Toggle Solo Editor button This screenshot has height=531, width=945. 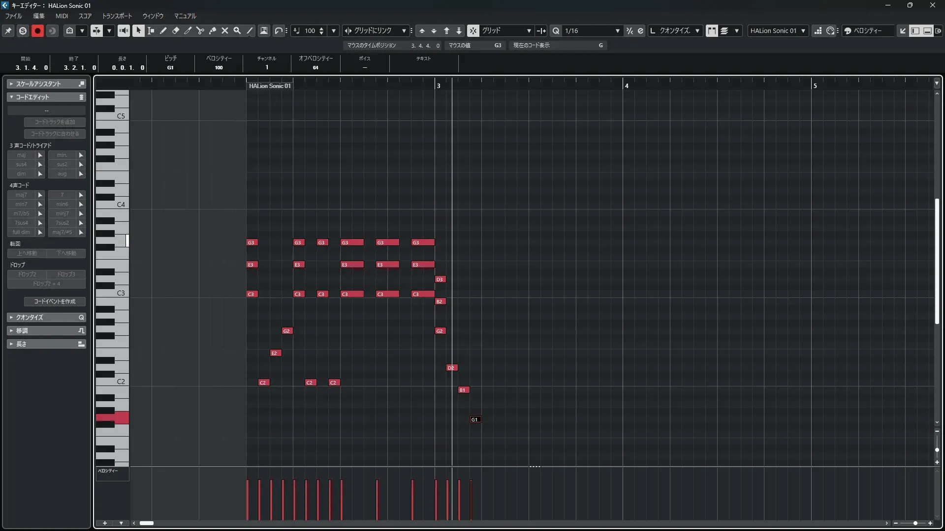23,30
